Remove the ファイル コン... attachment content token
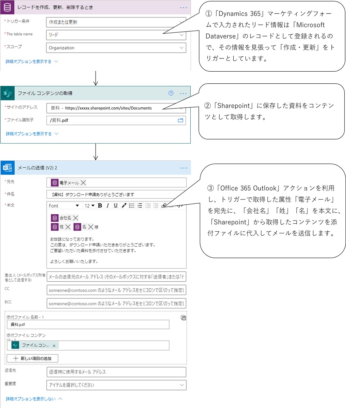Image resolution: width=346 pixels, height=408 pixels. 54,346
